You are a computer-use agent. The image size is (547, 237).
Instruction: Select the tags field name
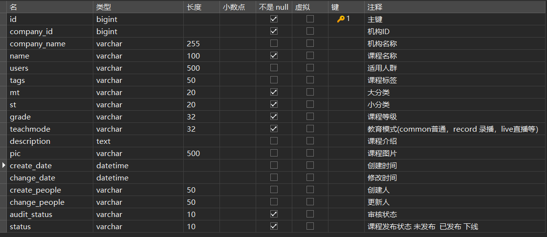tap(18, 80)
